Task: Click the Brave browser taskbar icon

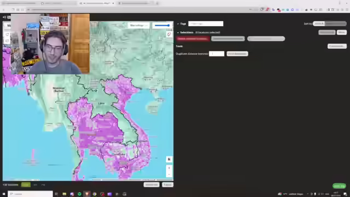Action: 87,194
